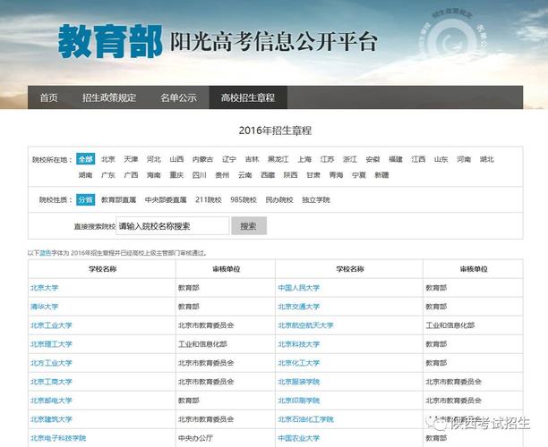Open 北京航空航天大学 admission charter link
The width and height of the screenshot is (548, 447).
[x=306, y=325]
